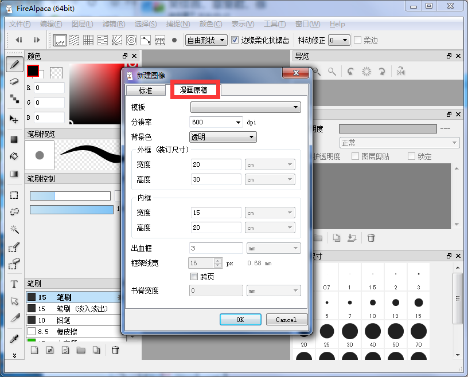Select the Eraser tool in left toolbar

14,81
